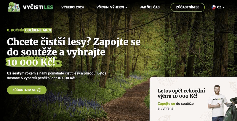Click the VYČISTILES brand name text

coord(38,7)
